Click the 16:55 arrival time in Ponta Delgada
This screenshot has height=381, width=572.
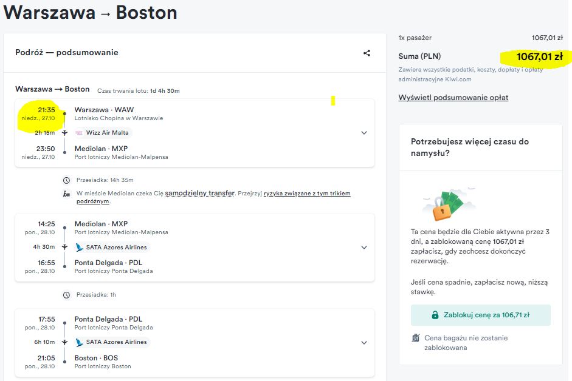pos(46,263)
